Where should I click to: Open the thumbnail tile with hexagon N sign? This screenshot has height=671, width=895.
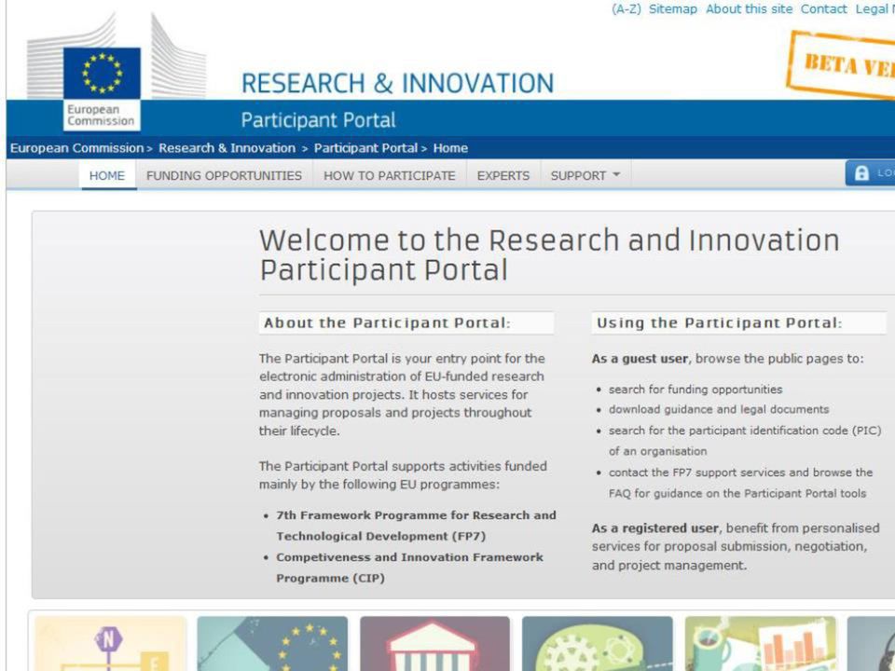[110, 643]
